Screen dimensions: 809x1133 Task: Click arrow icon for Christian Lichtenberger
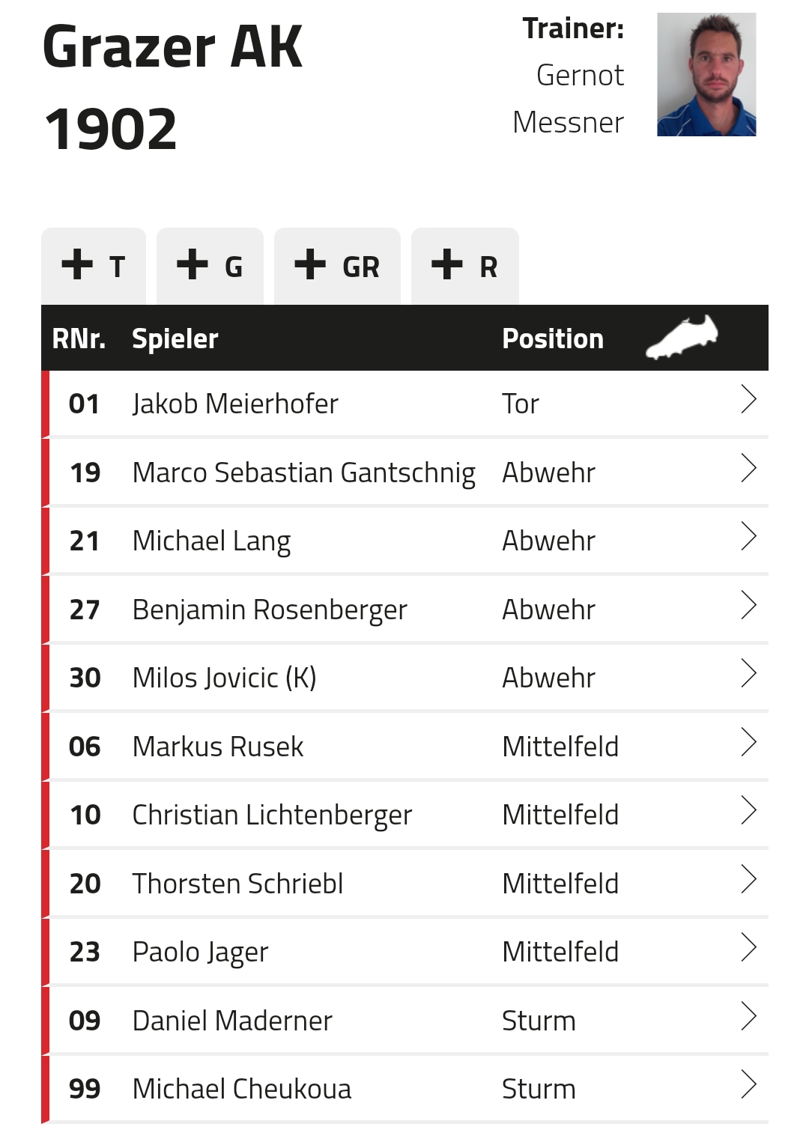[x=748, y=810]
